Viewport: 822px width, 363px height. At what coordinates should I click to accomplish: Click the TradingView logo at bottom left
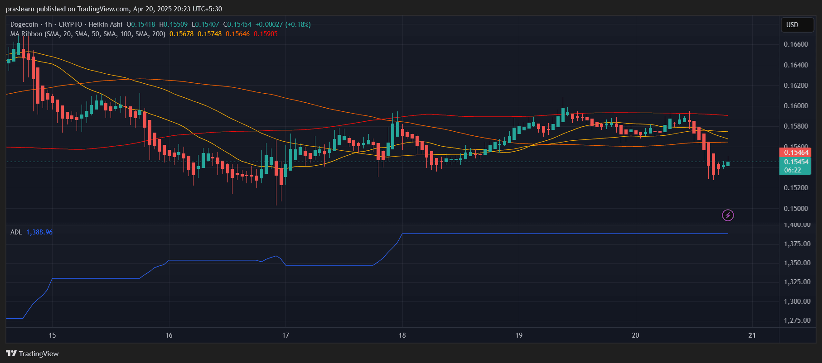pyautogui.click(x=32, y=353)
